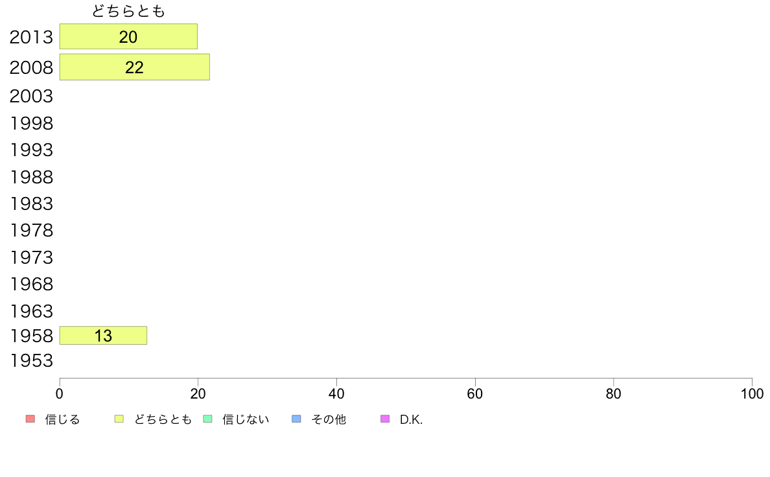Click the 40 tick on the x-axis
The image size is (770, 477).
(336, 394)
